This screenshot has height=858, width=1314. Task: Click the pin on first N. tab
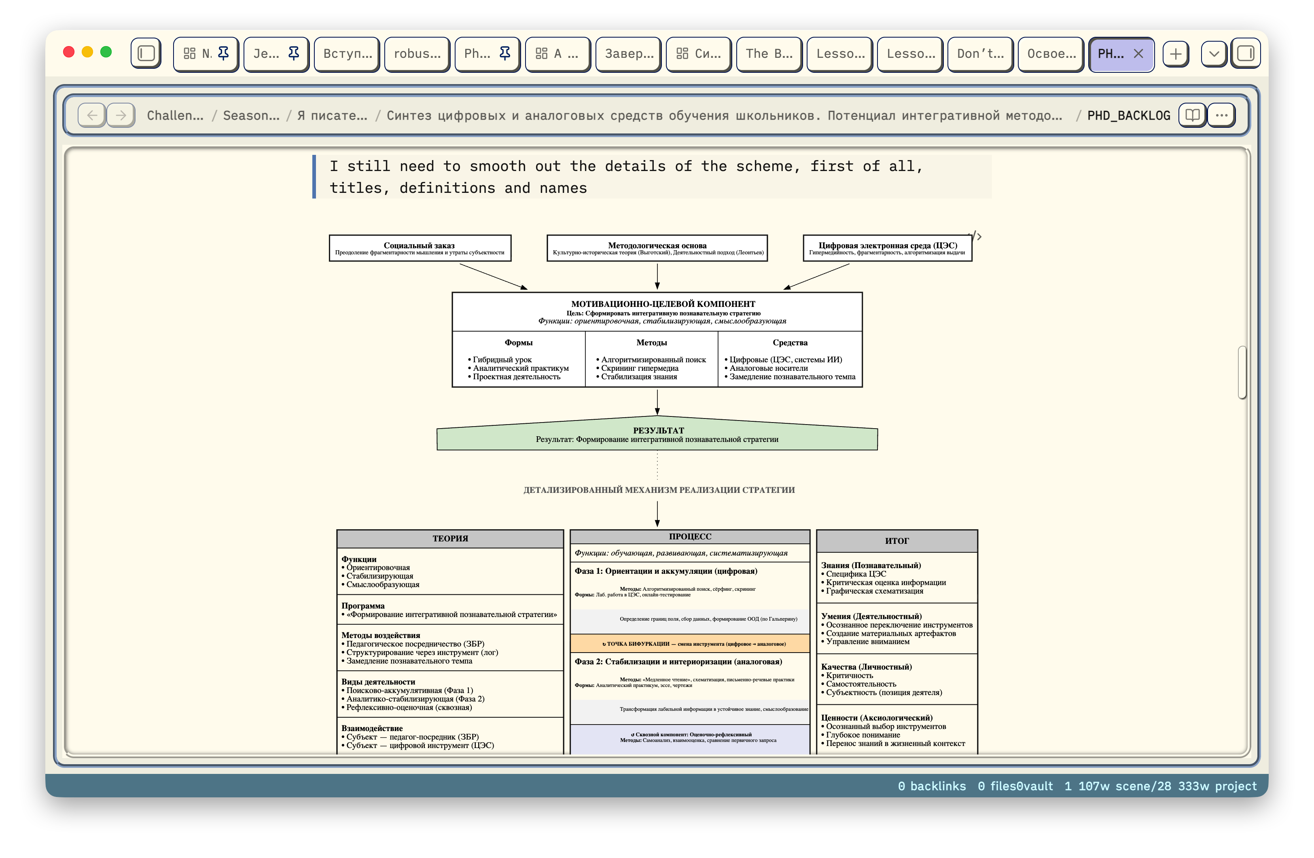pyautogui.click(x=224, y=53)
